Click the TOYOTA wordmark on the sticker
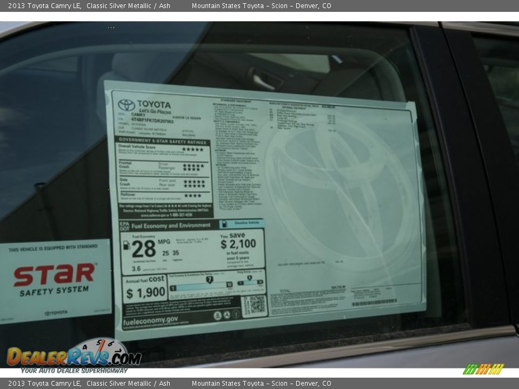The height and width of the screenshot is (389, 519). pos(154,104)
